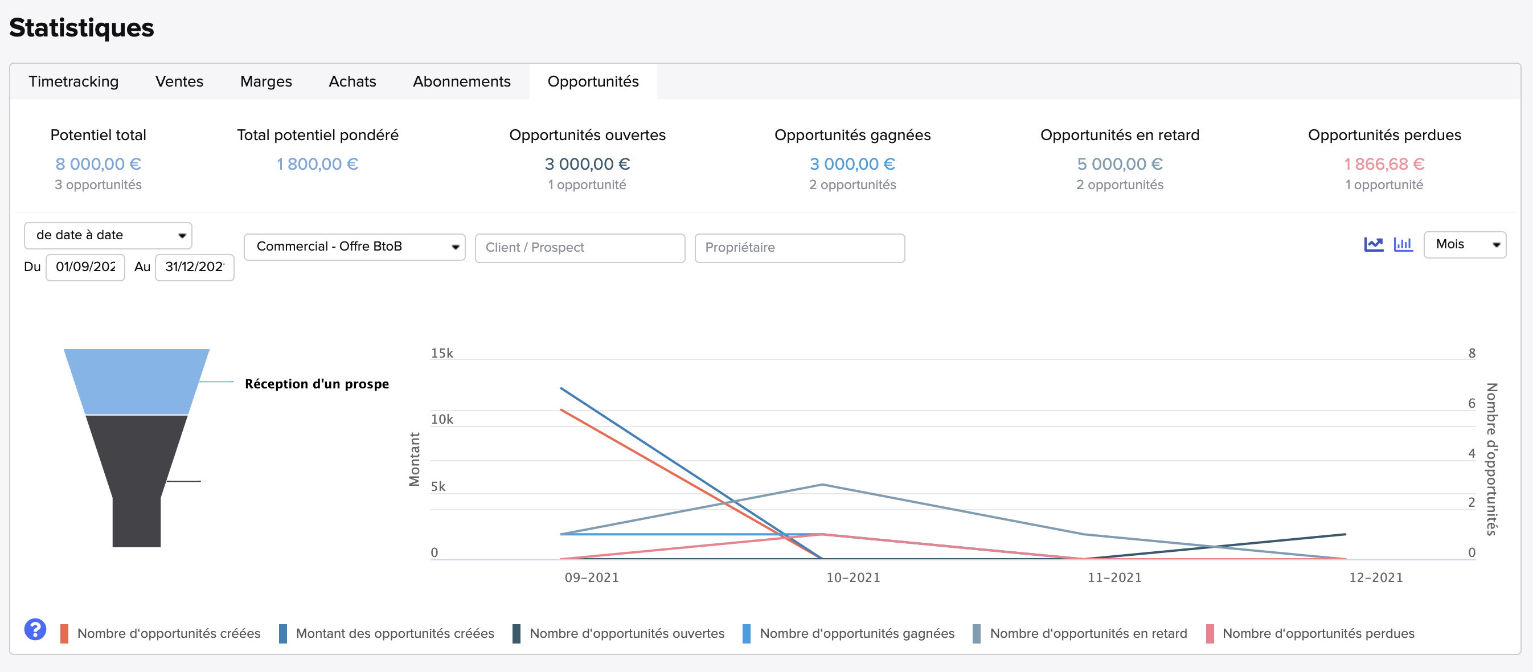1533x672 pixels.
Task: Go to the Abonnements tab
Action: (461, 81)
